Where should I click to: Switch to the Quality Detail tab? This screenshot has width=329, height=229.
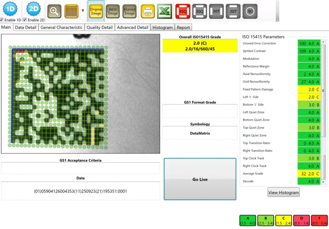[100, 27]
